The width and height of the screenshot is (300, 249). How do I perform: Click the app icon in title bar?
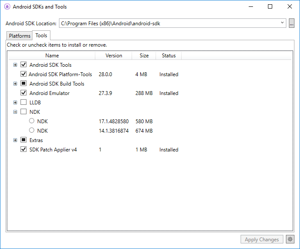click(7, 7)
